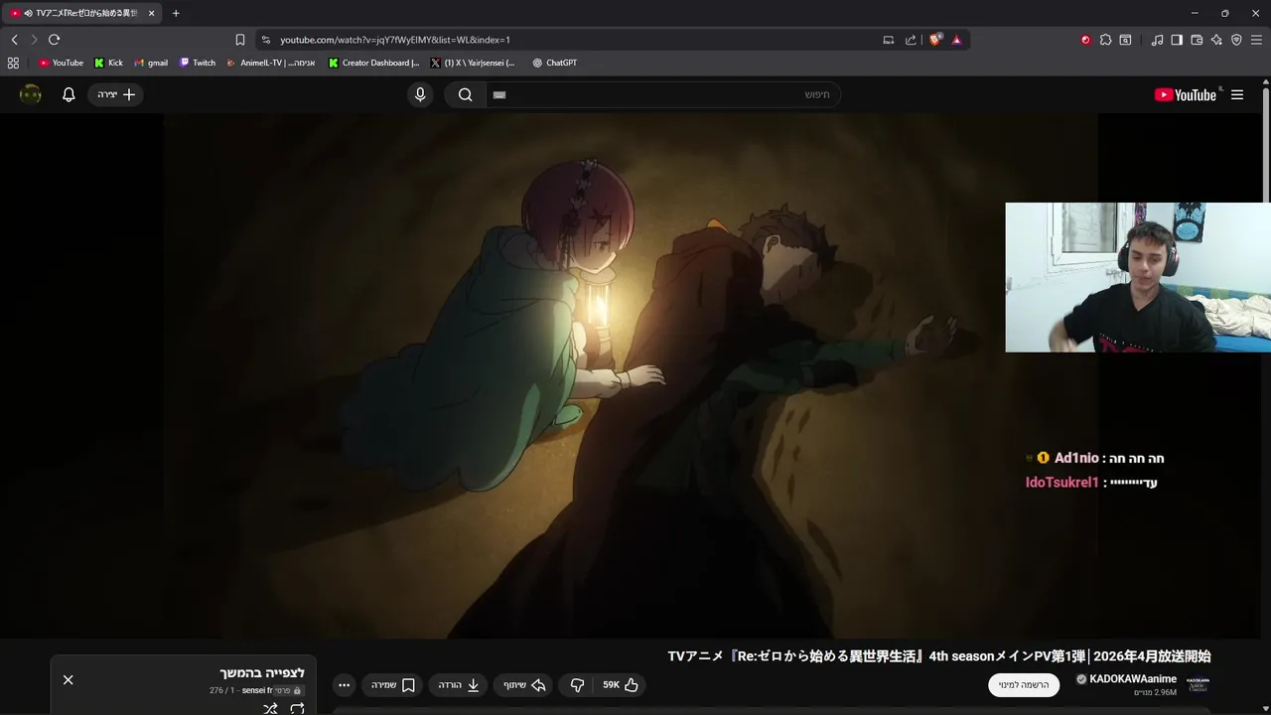Open the ChatGPT bookmark

(x=554, y=63)
